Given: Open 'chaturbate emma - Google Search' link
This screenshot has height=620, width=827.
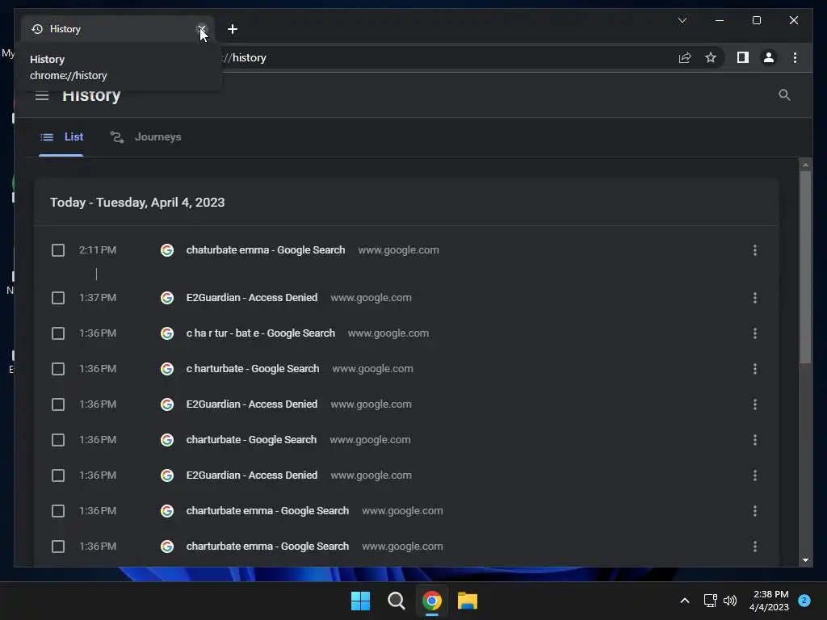Looking at the screenshot, I should [x=265, y=250].
